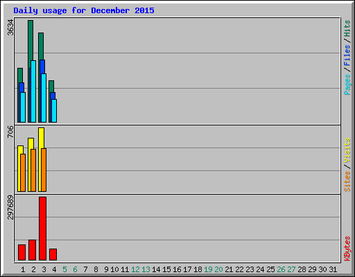Click day label 2 on the x-axis
The height and width of the screenshot is (277, 355).
33,269
